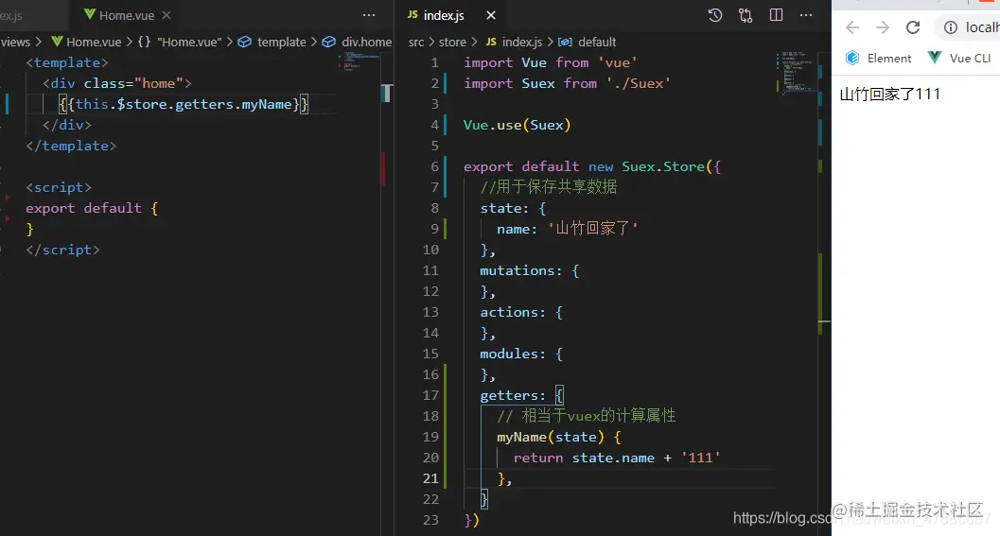Viewport: 1000px width, 536px height.
Task: Click 'export default {' in Home.vue
Action: pos(92,208)
